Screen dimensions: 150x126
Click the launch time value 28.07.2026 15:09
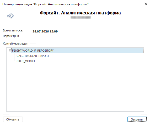(45, 31)
